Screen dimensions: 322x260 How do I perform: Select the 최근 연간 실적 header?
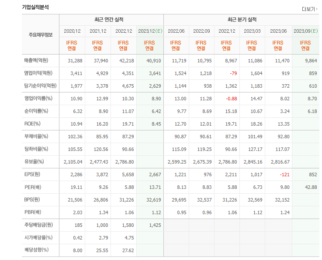click(109, 20)
